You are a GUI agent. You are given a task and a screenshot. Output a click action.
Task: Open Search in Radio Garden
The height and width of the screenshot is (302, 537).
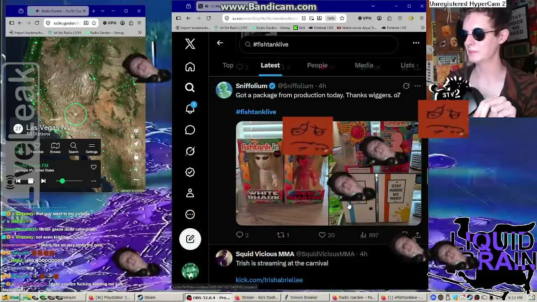[x=73, y=148]
